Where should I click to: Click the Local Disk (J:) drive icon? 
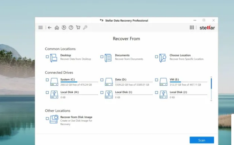click(163, 95)
